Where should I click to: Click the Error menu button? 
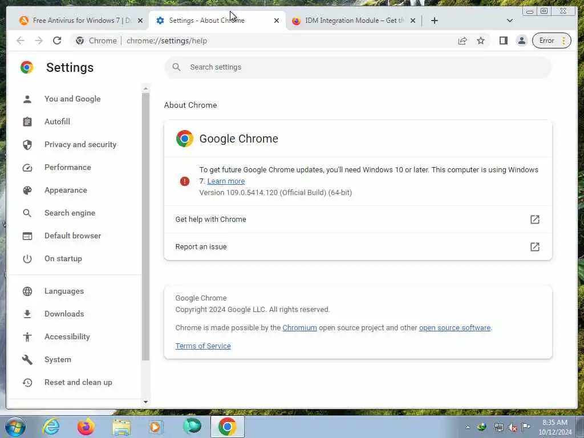click(x=551, y=40)
